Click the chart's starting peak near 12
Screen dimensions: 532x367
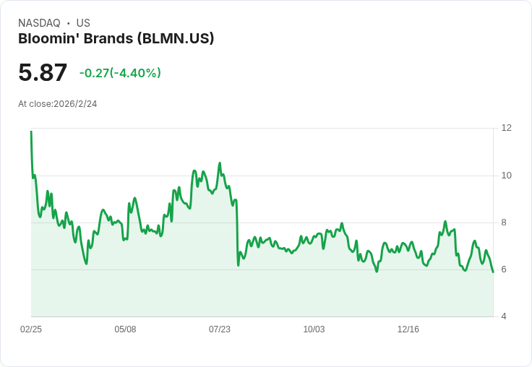[x=31, y=131]
